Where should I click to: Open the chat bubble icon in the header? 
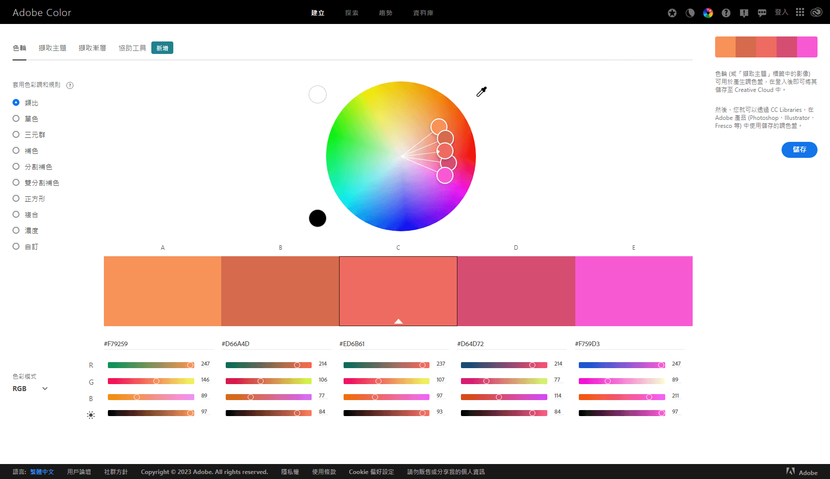pos(762,13)
